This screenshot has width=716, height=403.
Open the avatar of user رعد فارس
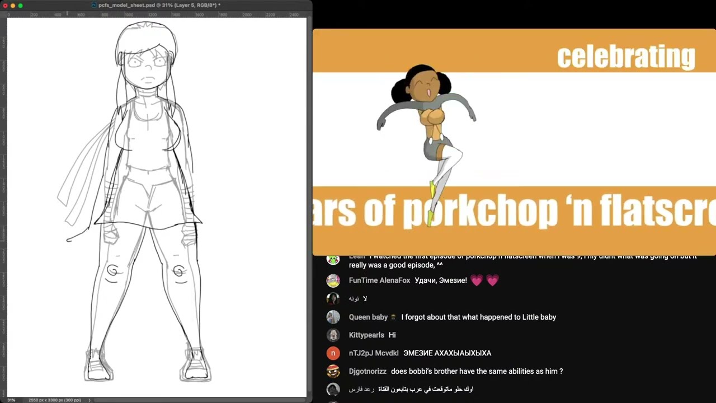click(333, 389)
